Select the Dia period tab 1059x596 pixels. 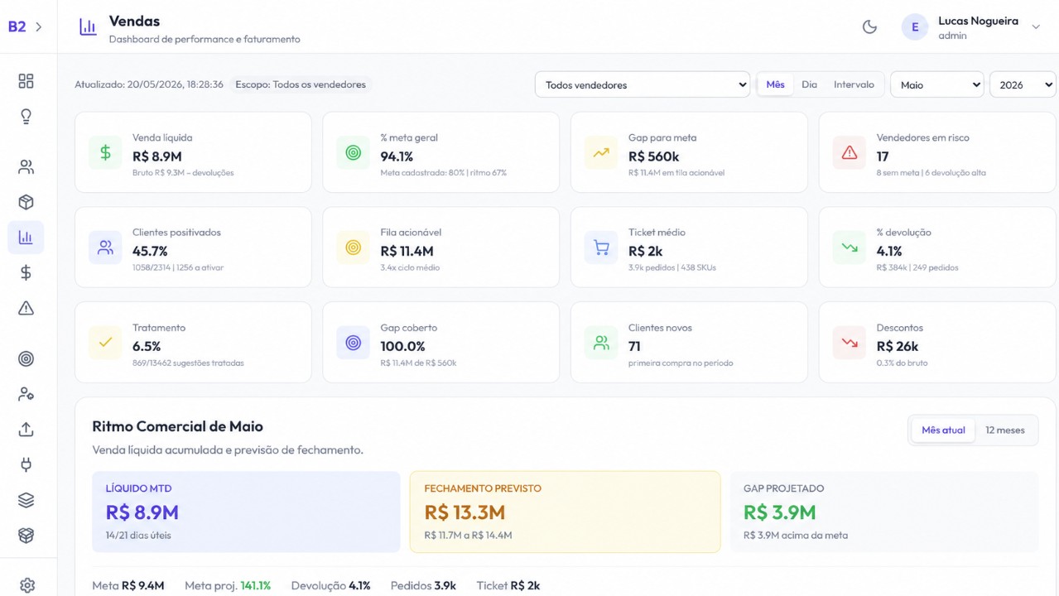click(x=810, y=84)
